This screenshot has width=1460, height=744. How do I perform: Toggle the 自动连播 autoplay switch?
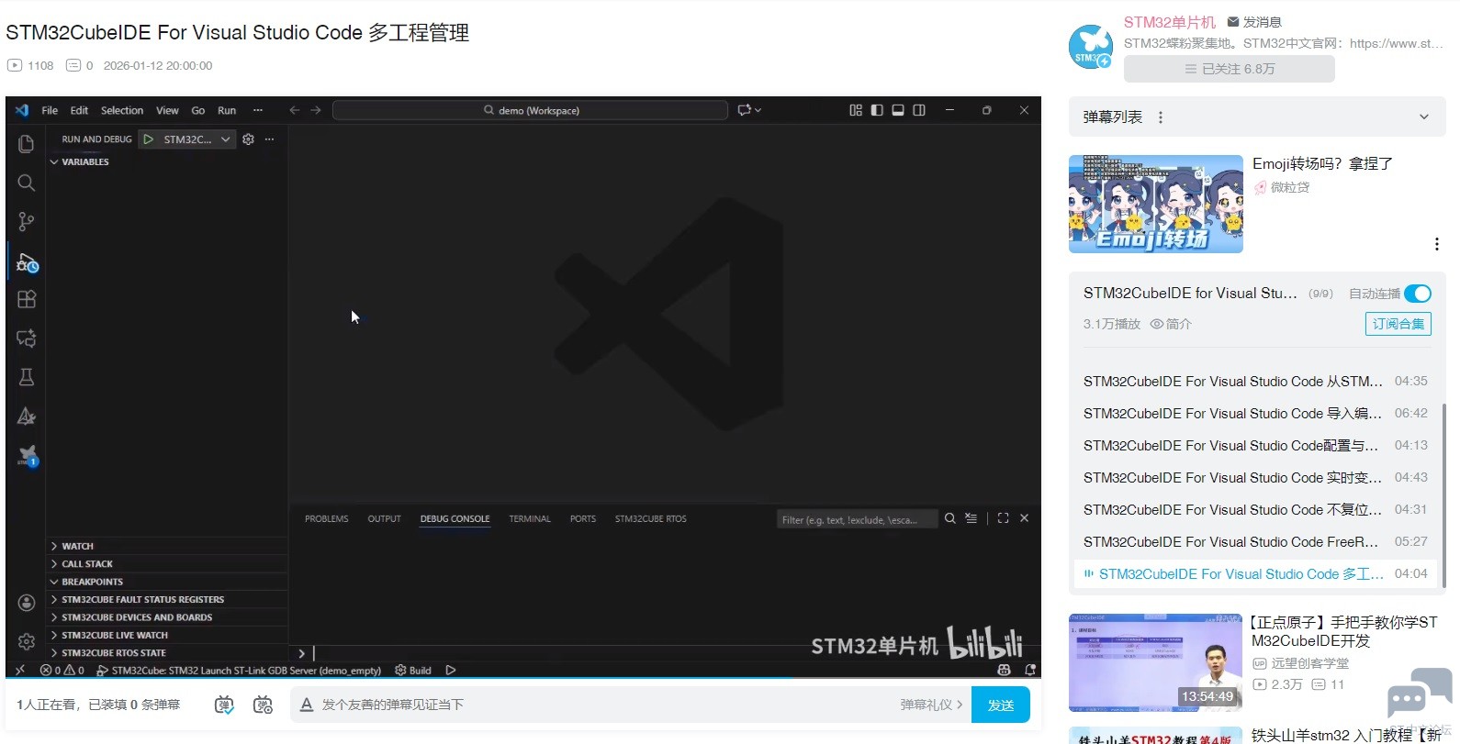pyautogui.click(x=1417, y=294)
